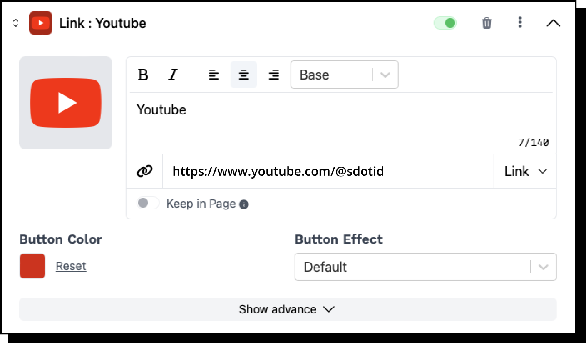586x343 pixels.
Task: Click the Reset color link
Action: 71,266
